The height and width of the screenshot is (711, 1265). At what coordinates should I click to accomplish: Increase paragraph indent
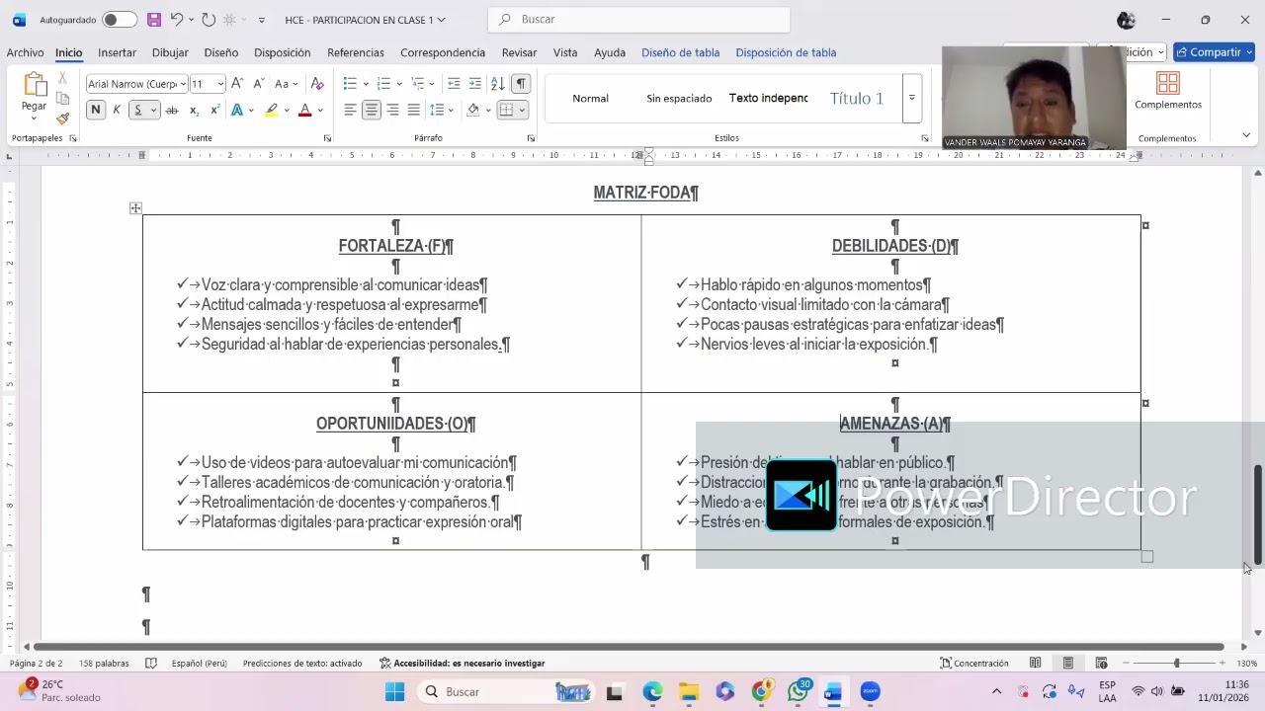(x=475, y=84)
